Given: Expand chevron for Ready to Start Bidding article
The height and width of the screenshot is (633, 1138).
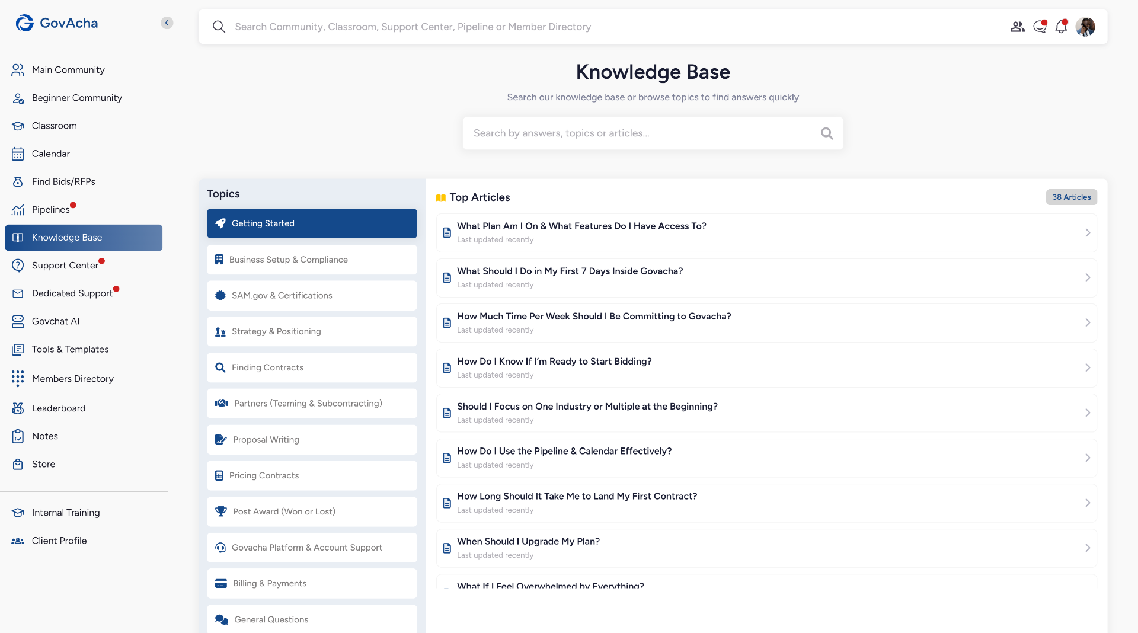Looking at the screenshot, I should 1088,368.
